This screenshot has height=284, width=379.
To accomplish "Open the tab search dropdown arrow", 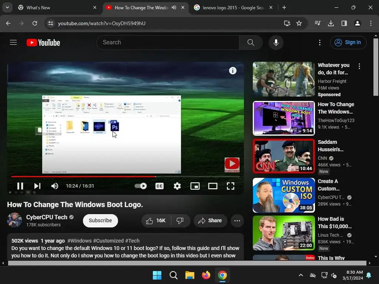I will pos(7,7).
